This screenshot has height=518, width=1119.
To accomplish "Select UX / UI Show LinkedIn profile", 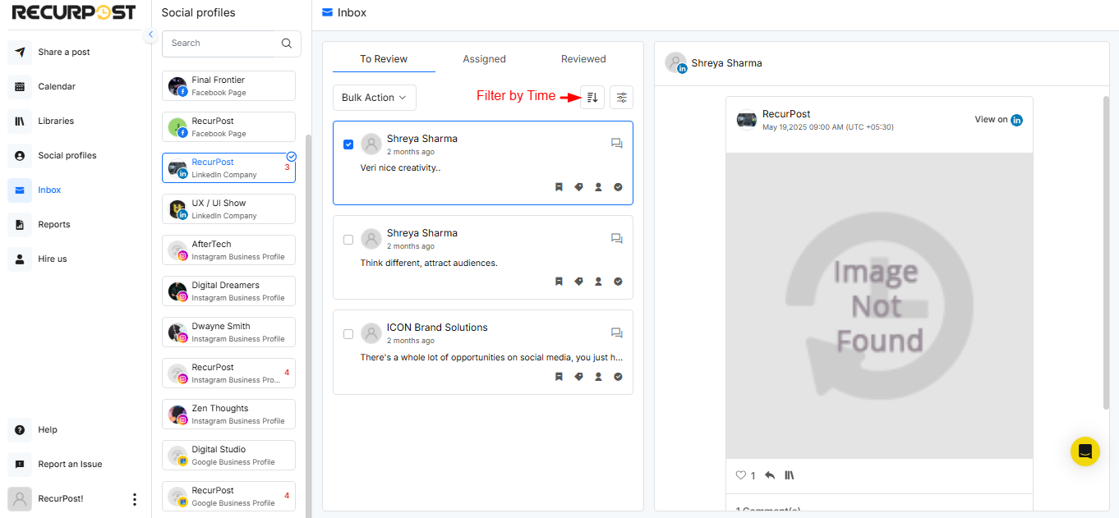I will click(x=228, y=209).
